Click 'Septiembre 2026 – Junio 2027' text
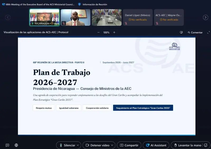This screenshot has height=149, width=211. pos(118,63)
